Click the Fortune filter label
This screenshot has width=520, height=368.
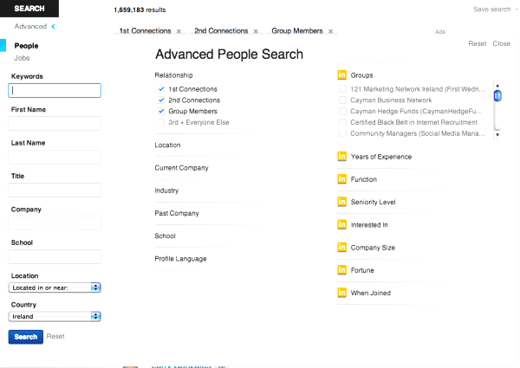coord(362,270)
